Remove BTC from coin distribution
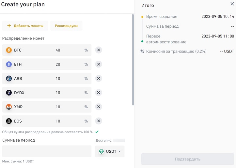This screenshot has width=236, height=168. (x=99, y=50)
